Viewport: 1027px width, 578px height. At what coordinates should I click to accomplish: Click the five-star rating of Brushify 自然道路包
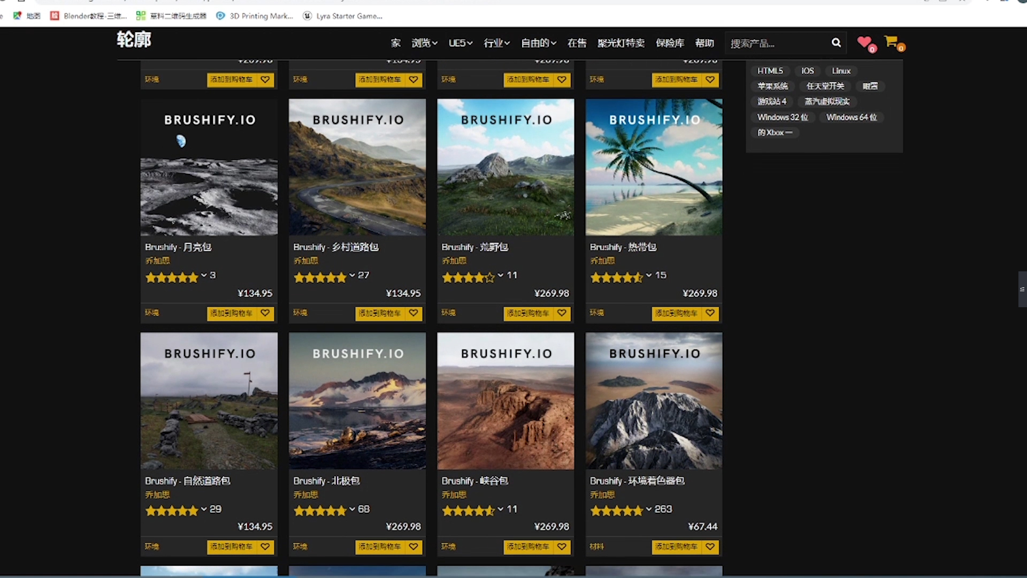tap(172, 511)
